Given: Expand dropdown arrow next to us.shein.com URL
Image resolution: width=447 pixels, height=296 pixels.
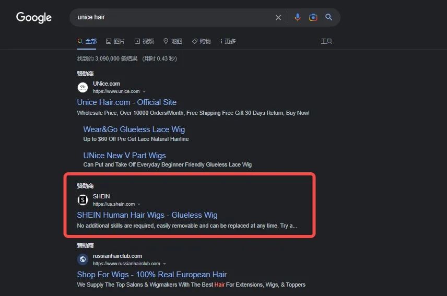Looking at the screenshot, I should pyautogui.click(x=139, y=204).
